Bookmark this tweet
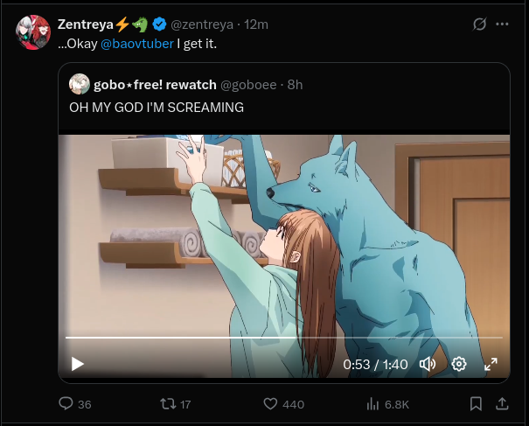Screen dimensions: 529x426 476,404
